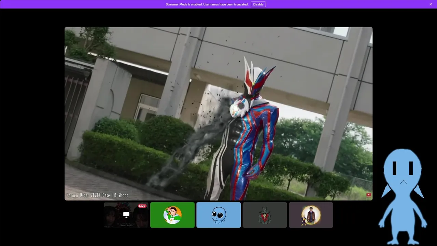
Task: Dismiss the Streamer Mode banner with X
Action: tap(431, 4)
